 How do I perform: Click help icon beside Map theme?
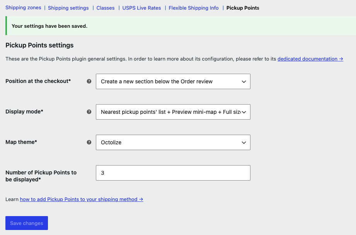click(89, 142)
